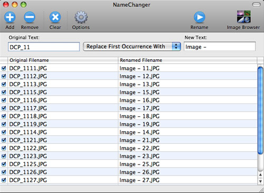Toggle the DCP_1125.JPG checkbox

pos(4,164)
